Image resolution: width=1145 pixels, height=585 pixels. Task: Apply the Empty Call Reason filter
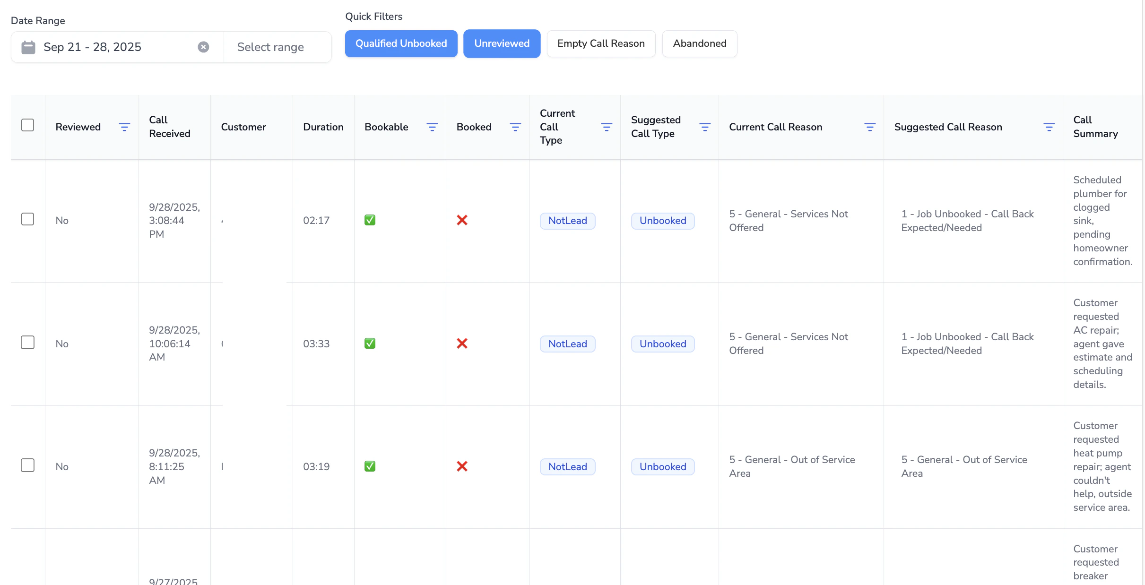(x=601, y=43)
